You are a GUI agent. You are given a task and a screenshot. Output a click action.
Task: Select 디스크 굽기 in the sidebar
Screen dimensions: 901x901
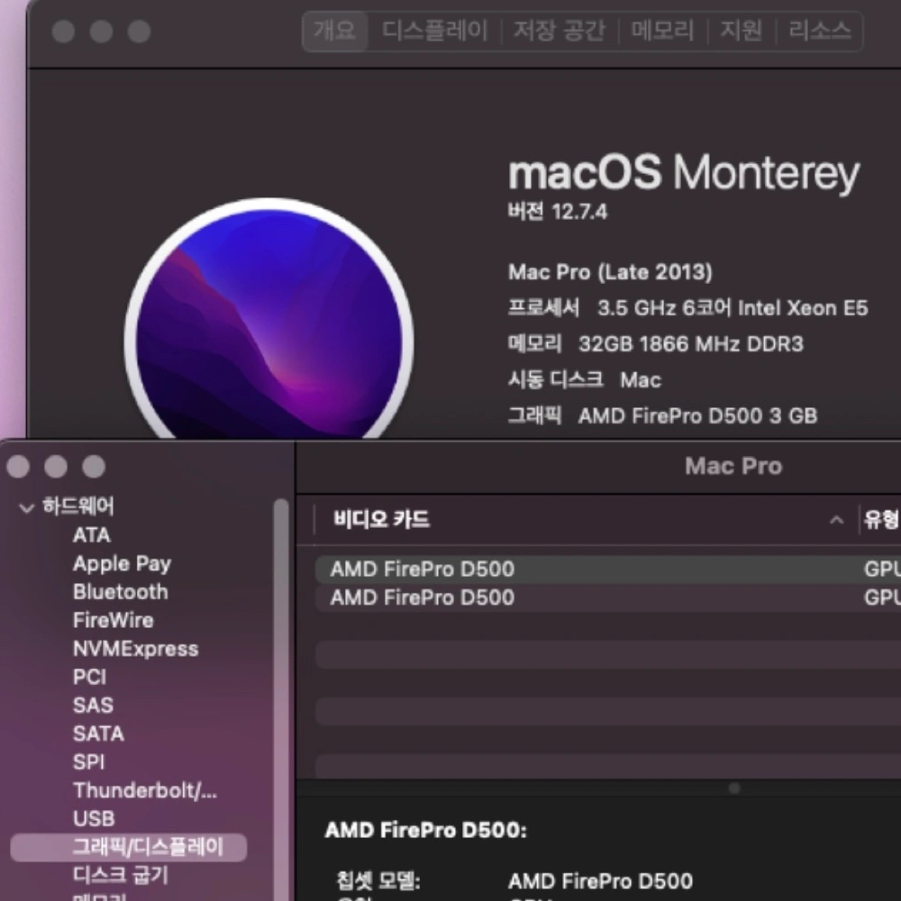click(120, 875)
